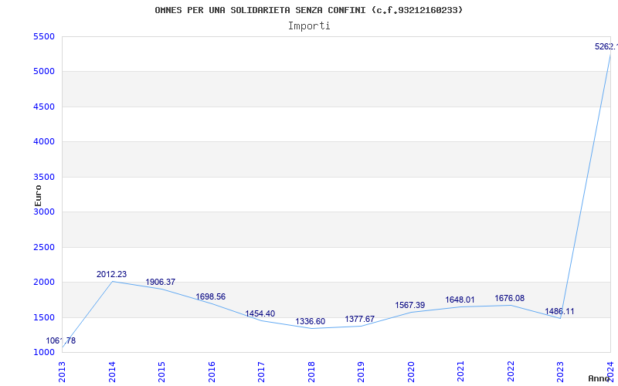The height and width of the screenshot is (386, 618).
Task: Click x-axis year 2016
Action: pyautogui.click(x=212, y=371)
